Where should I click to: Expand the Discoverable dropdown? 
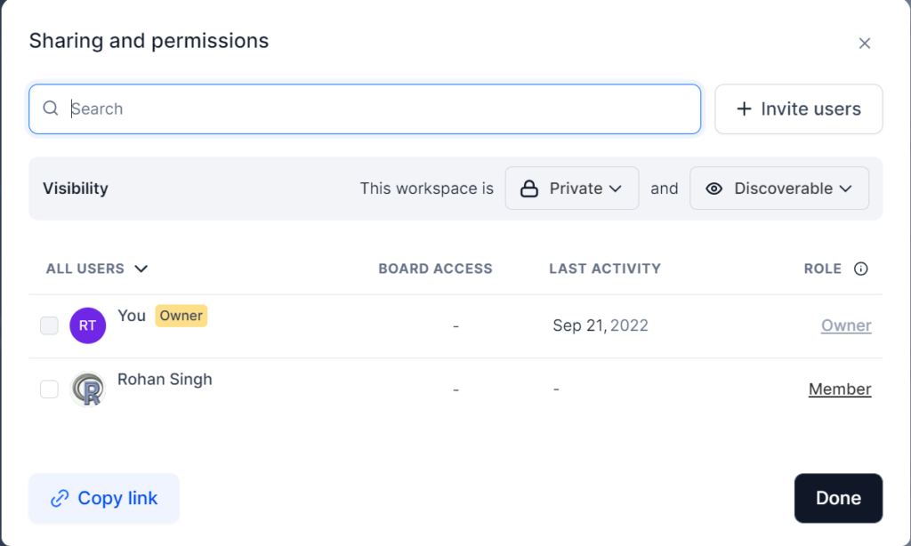pos(779,189)
